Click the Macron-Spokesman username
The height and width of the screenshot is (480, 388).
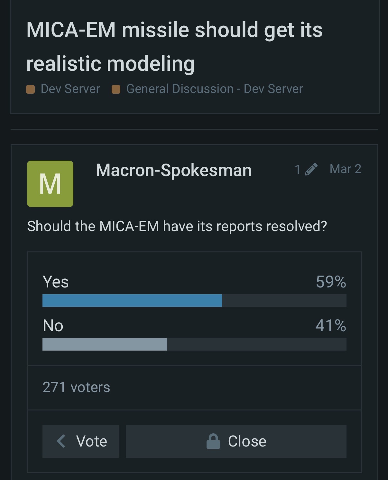click(173, 170)
